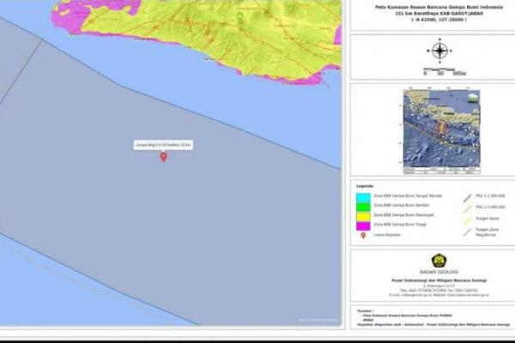This screenshot has width=515, height=343.
Task: Click the coordinates text (-8.42000, 107.26000)
Action: (x=439, y=20)
